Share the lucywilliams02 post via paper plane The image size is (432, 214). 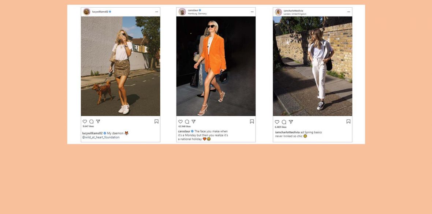[x=98, y=121]
